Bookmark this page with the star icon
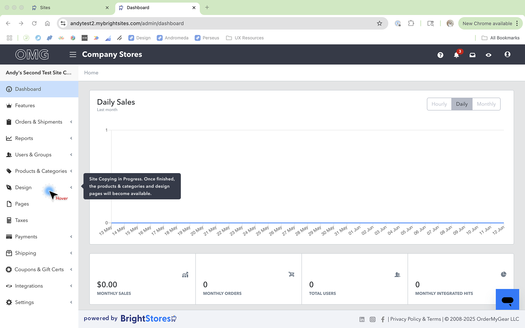 click(x=380, y=23)
